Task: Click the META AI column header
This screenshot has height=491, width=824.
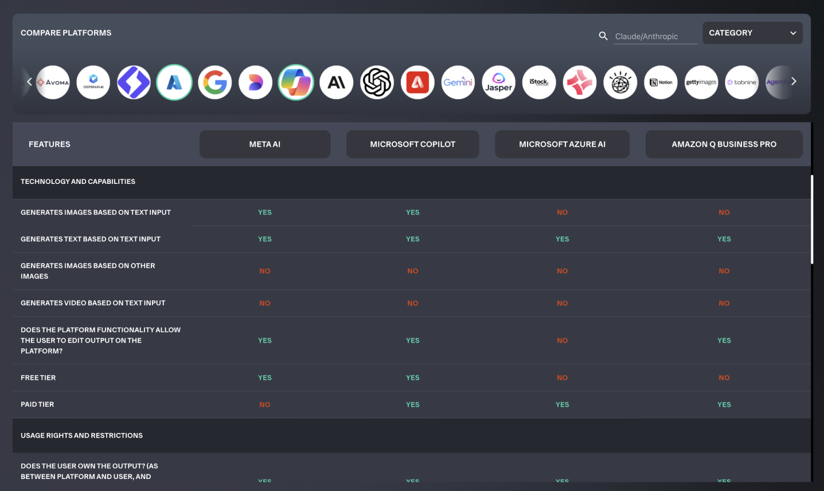Action: pyautogui.click(x=265, y=144)
